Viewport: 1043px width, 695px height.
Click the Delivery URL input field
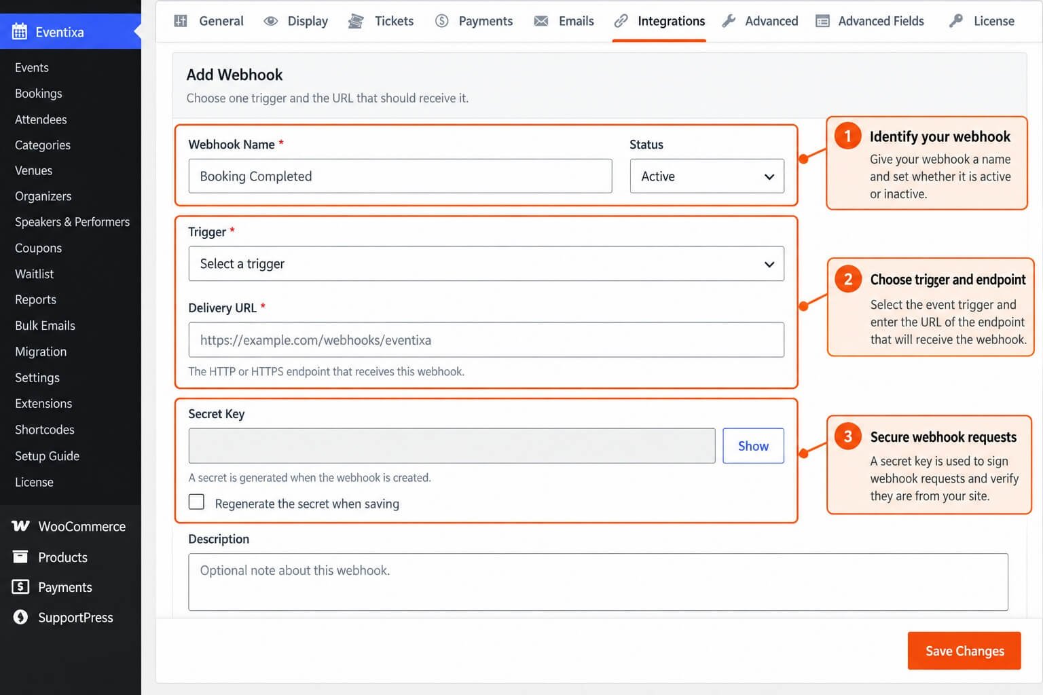[486, 340]
